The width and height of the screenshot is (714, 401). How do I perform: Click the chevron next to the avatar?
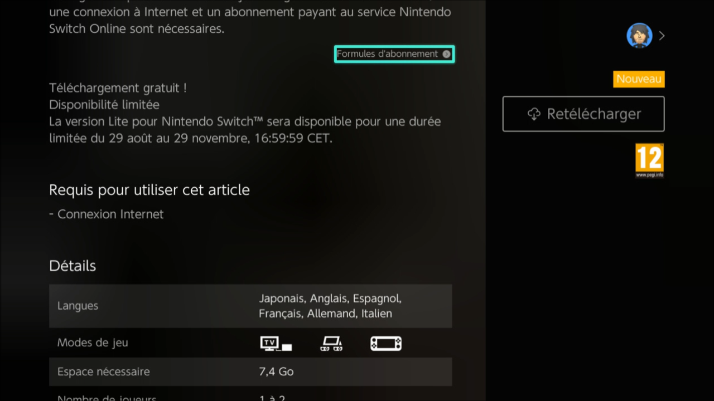coord(662,36)
